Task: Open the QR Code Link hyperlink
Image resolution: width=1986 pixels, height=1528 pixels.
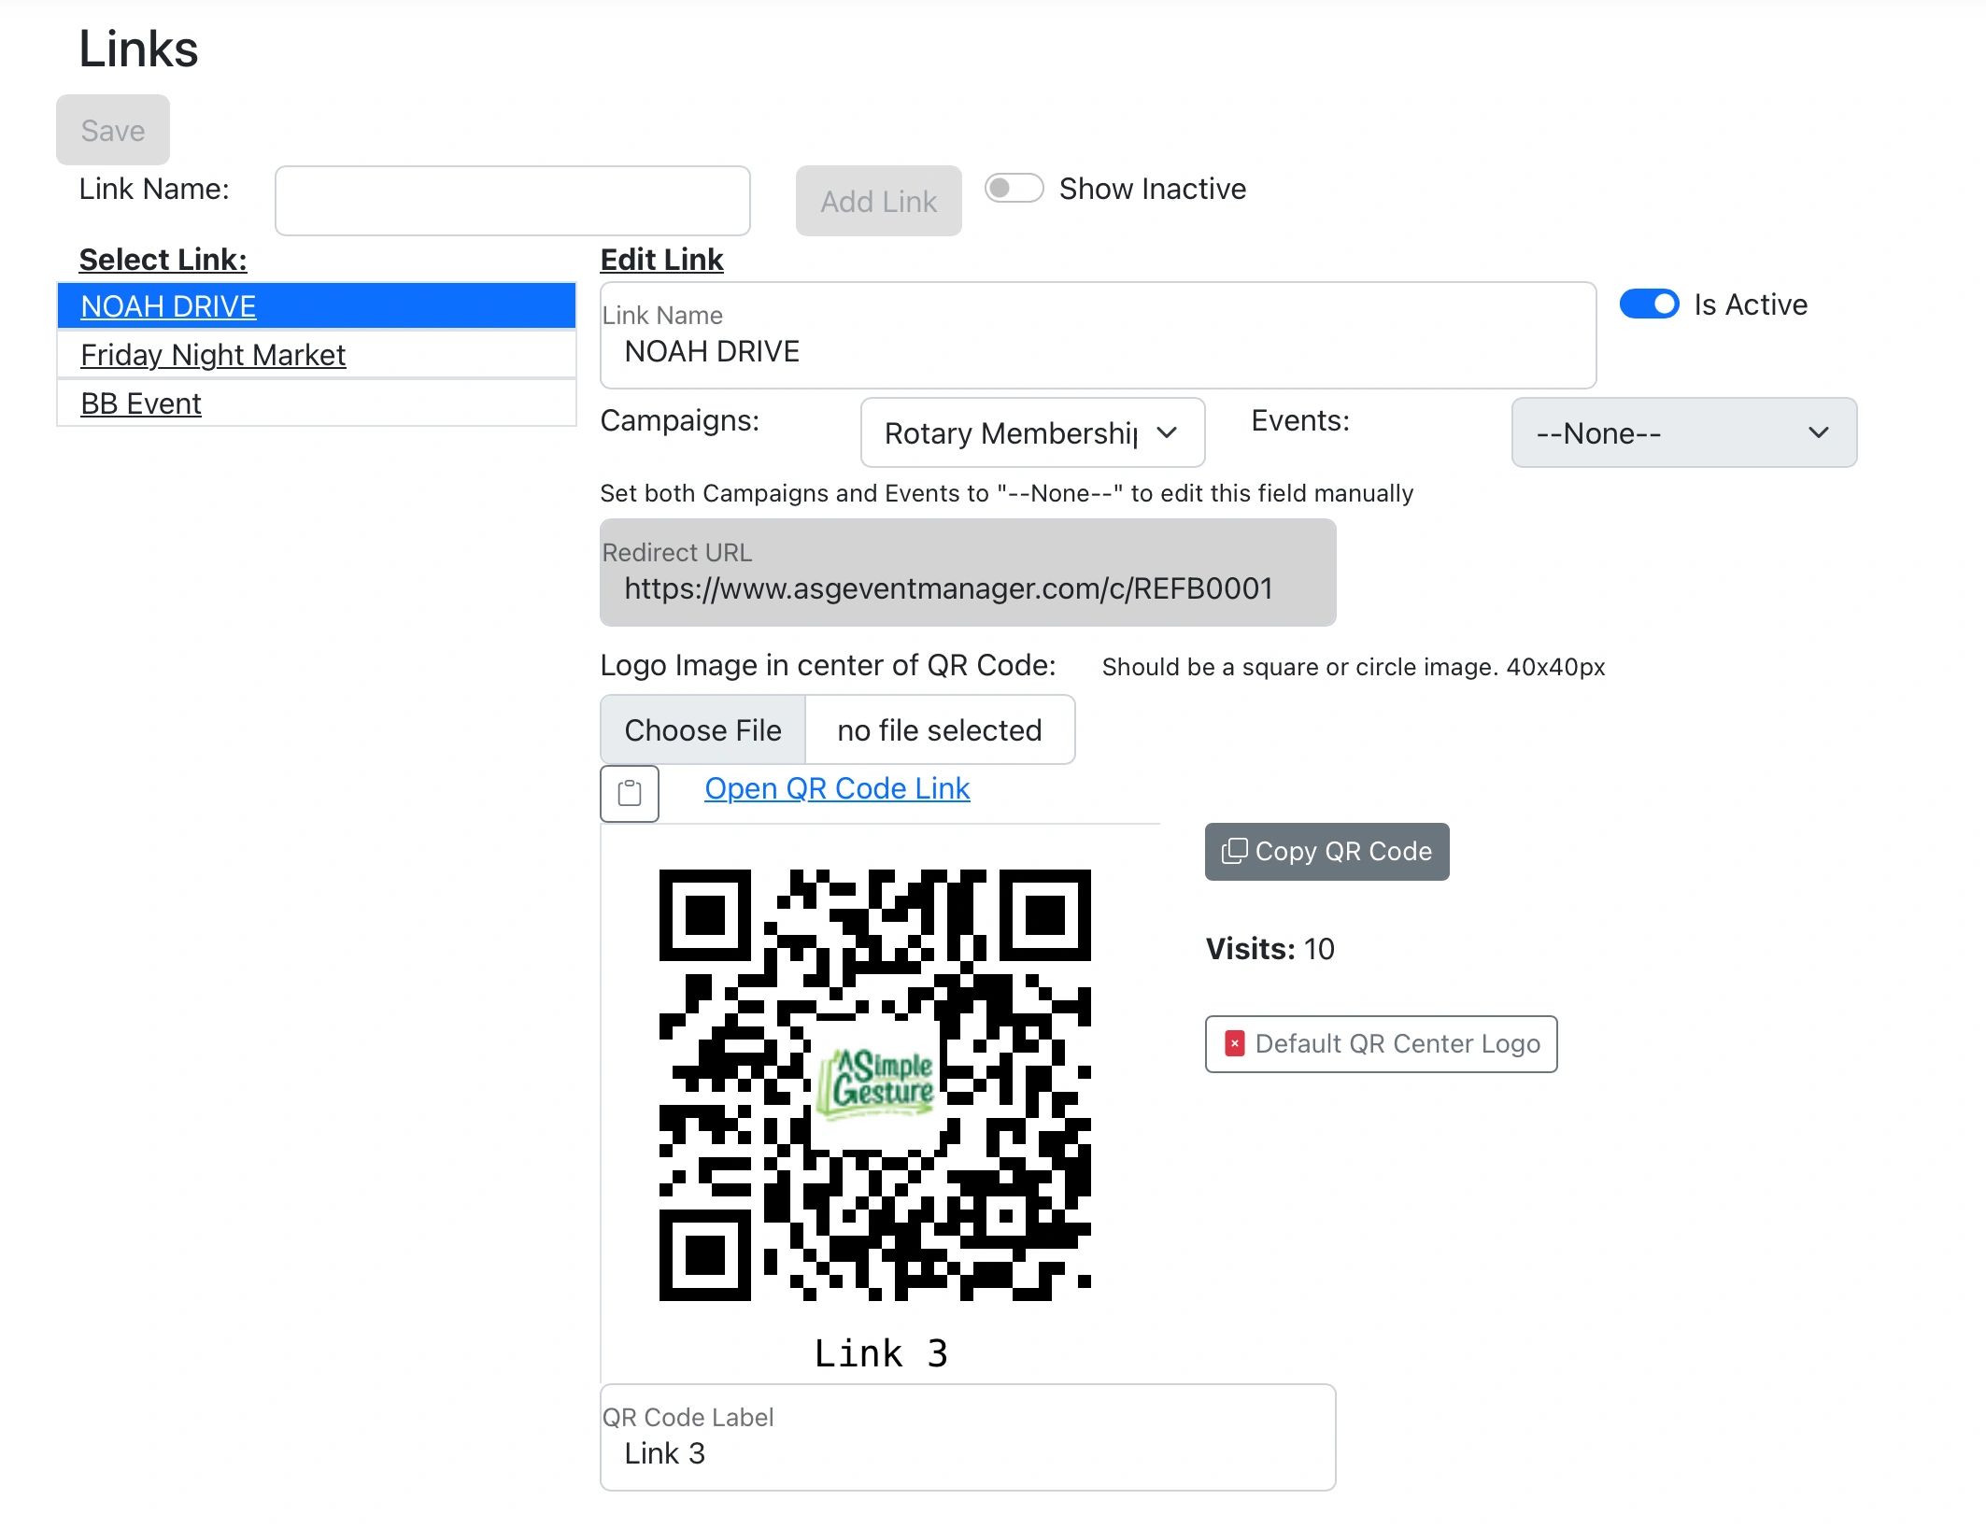Action: click(x=837, y=788)
